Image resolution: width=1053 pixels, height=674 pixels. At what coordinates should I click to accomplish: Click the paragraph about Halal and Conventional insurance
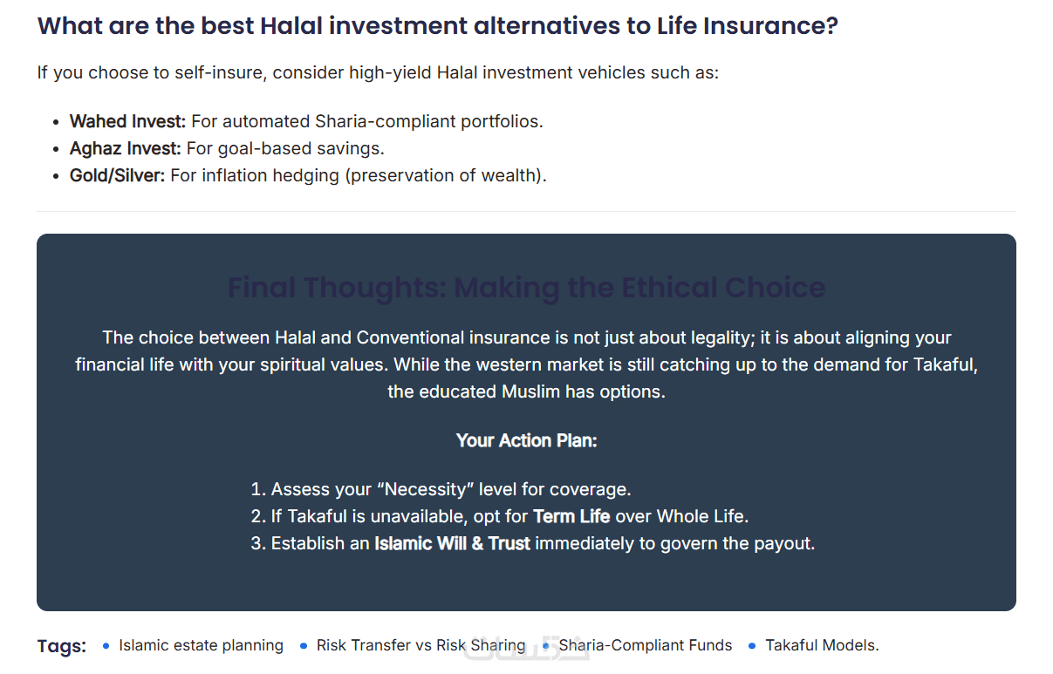click(x=526, y=364)
